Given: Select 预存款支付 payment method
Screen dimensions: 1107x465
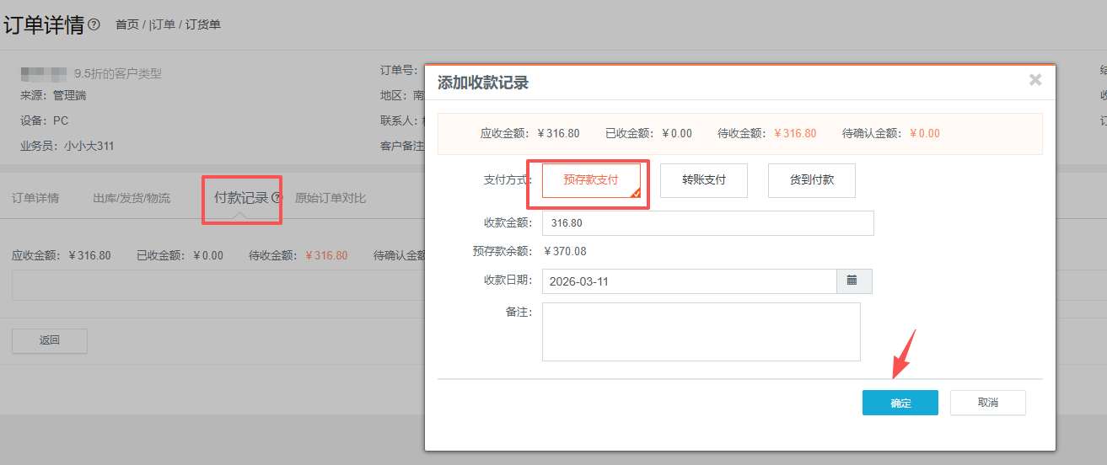Looking at the screenshot, I should (591, 180).
